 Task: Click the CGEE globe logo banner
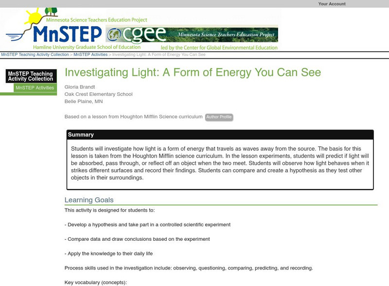[x=193, y=35]
